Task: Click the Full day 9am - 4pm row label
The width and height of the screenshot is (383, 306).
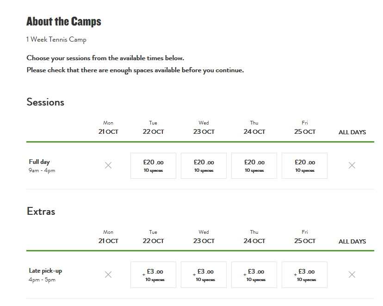Action: [x=42, y=166]
